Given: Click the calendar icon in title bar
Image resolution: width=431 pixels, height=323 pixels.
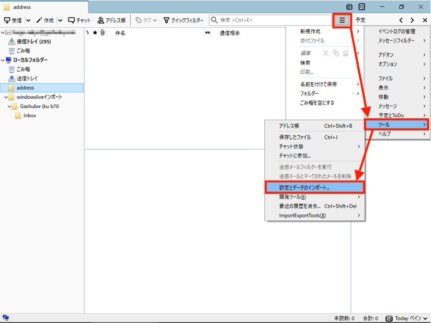Looking at the screenshot, I should click(x=350, y=7).
